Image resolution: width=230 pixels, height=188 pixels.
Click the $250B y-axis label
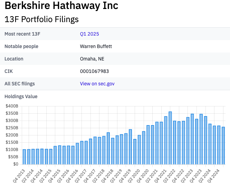(x=12, y=128)
